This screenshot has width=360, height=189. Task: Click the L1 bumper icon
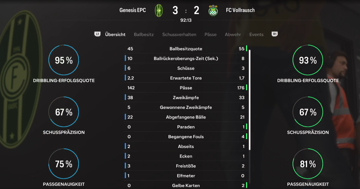point(97,34)
